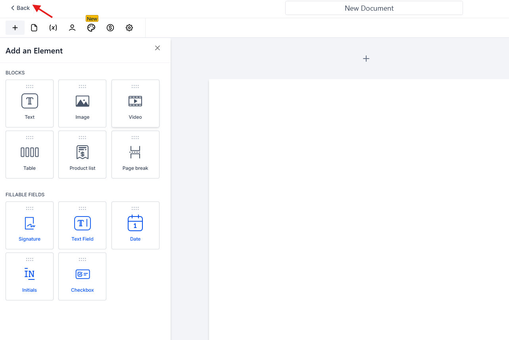Add the Checkbox fillable field
Viewport: 509px width, 340px height.
pyautogui.click(x=83, y=276)
